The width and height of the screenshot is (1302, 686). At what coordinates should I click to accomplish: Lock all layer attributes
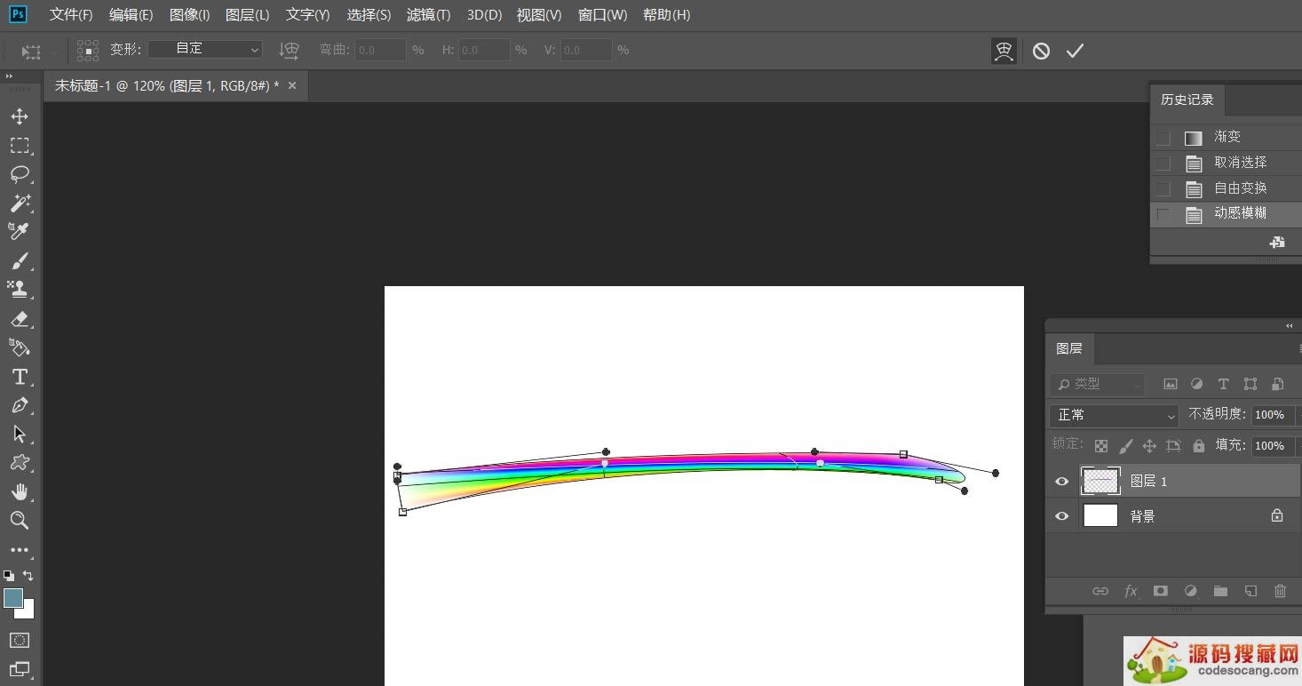tap(1199, 446)
